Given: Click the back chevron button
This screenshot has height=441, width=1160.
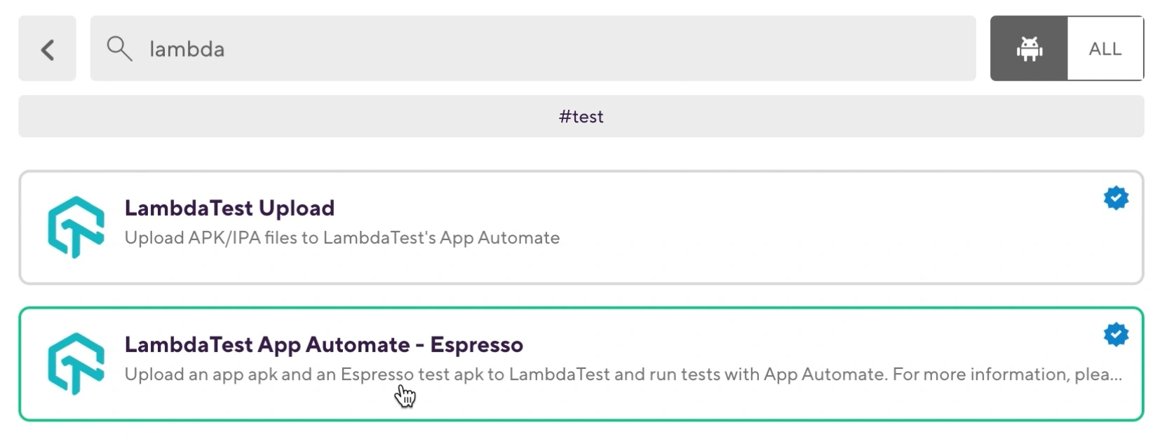Looking at the screenshot, I should point(47,49).
